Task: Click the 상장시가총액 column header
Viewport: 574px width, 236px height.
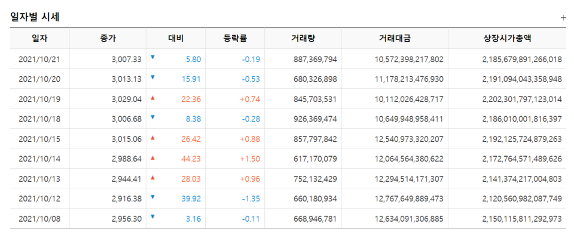Action: (507, 38)
